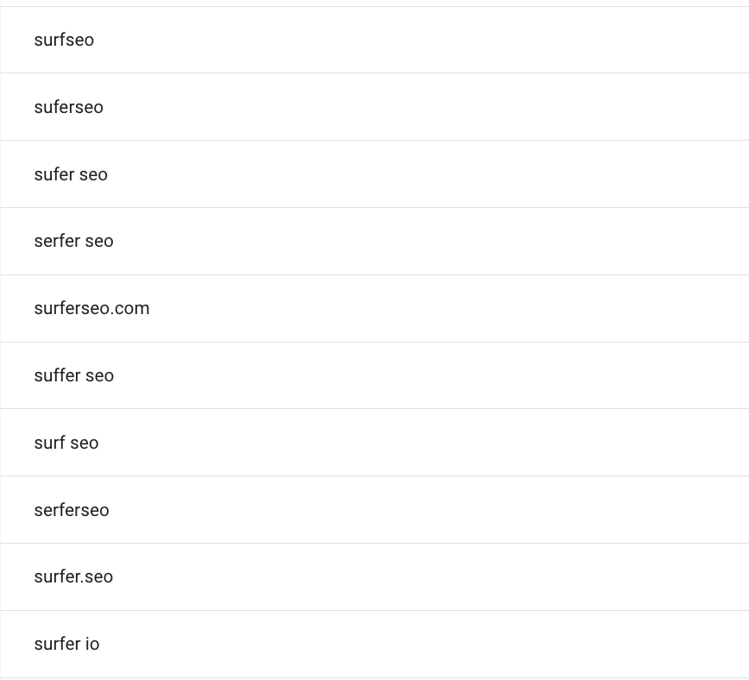Click the 'surf seo' query text
749x680 pixels.
point(66,443)
